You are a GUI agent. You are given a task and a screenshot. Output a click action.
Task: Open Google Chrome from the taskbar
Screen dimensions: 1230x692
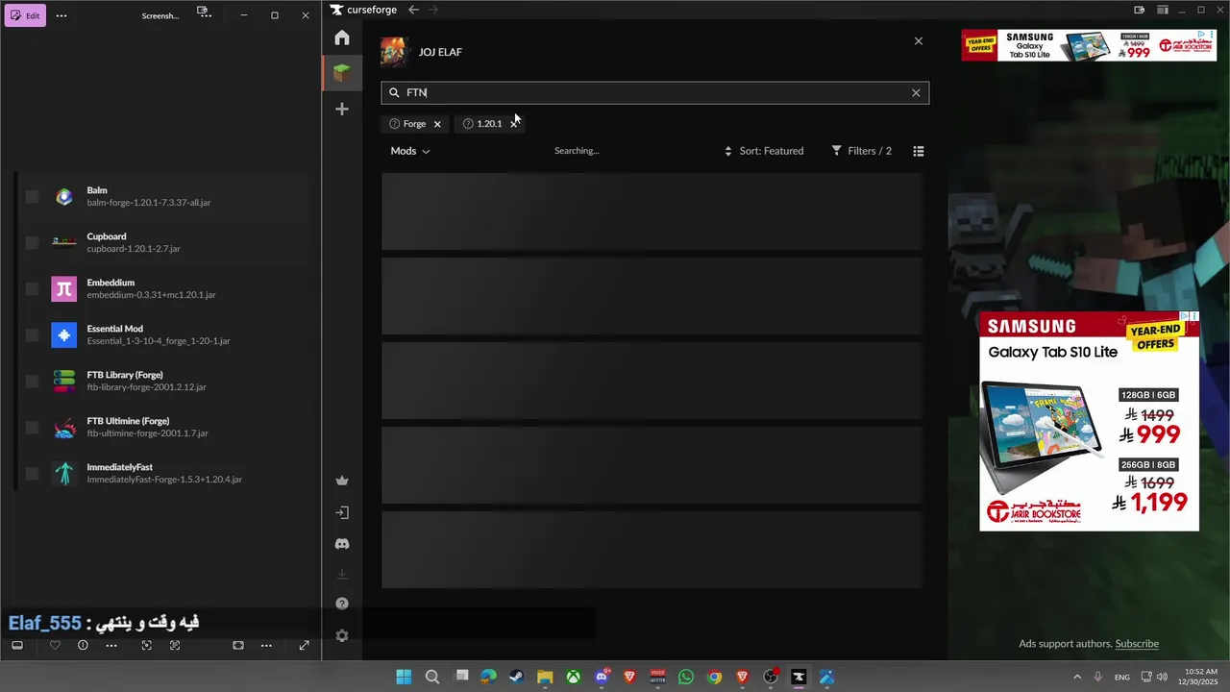point(714,677)
